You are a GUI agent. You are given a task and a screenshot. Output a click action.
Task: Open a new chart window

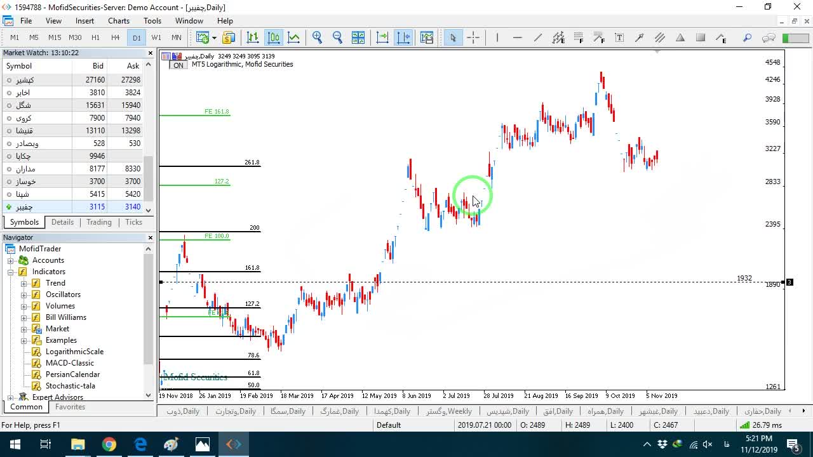point(203,37)
